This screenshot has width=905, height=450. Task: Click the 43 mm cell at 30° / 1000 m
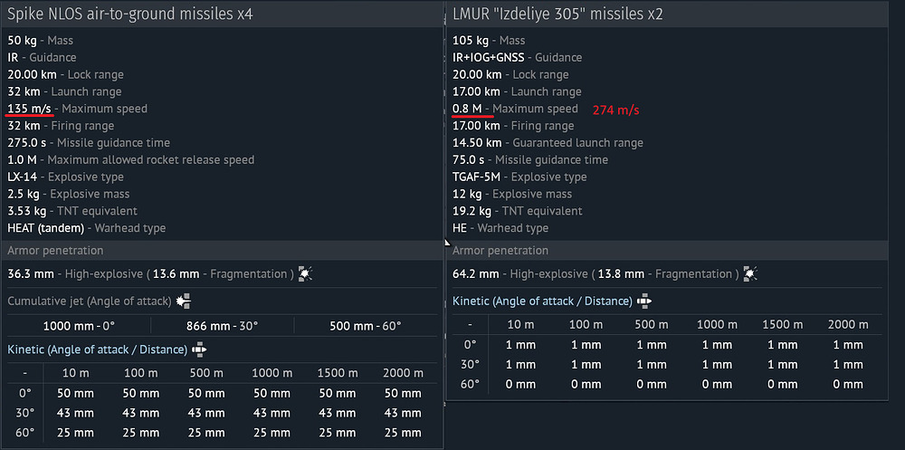pos(271,413)
